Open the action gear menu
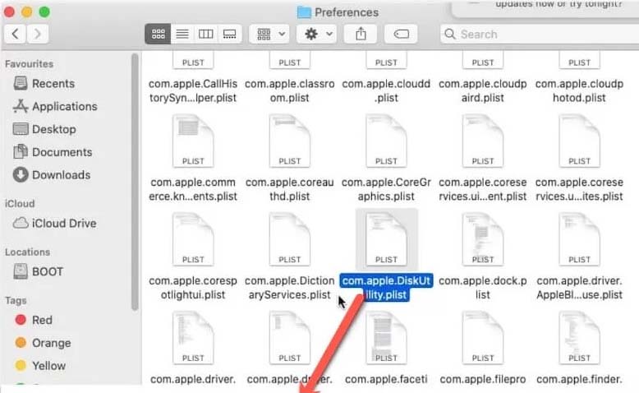Image resolution: width=639 pixels, height=393 pixels. pos(318,34)
